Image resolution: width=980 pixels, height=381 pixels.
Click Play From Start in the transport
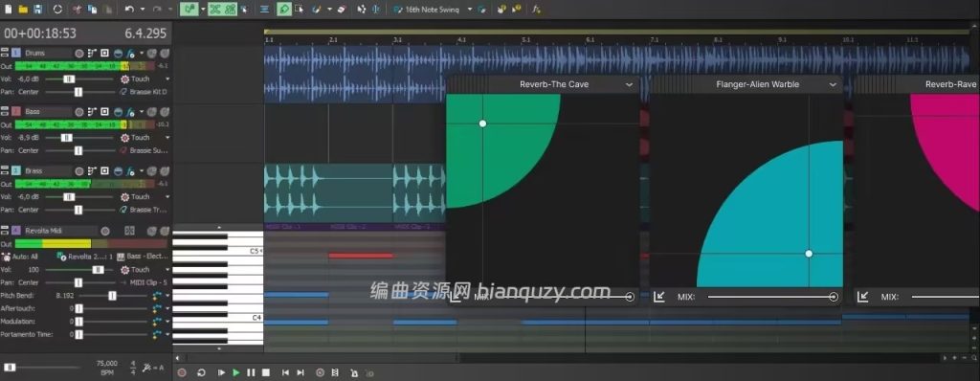(x=221, y=372)
